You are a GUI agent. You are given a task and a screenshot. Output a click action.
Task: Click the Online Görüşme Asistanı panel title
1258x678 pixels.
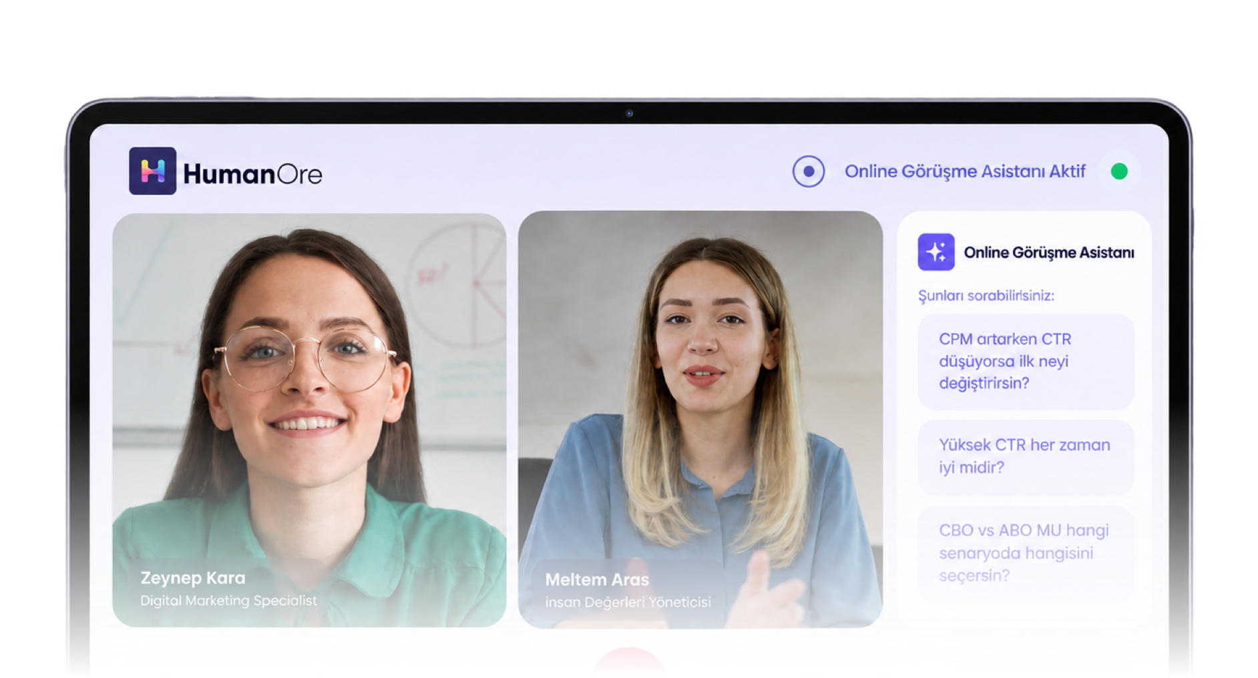point(1048,252)
